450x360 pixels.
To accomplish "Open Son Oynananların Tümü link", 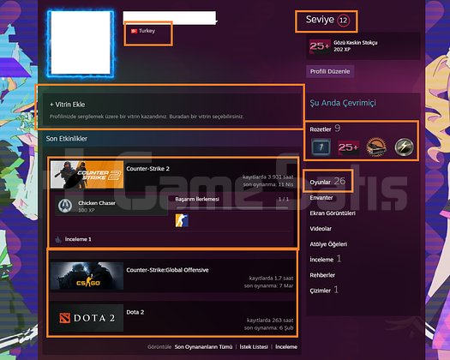I will (203, 347).
